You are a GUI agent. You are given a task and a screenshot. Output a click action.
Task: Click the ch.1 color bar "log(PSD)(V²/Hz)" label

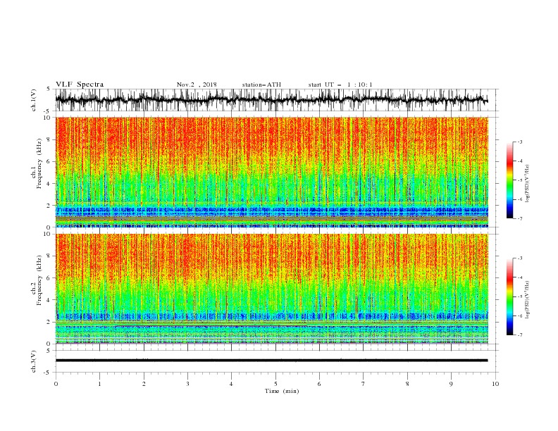[527, 184]
